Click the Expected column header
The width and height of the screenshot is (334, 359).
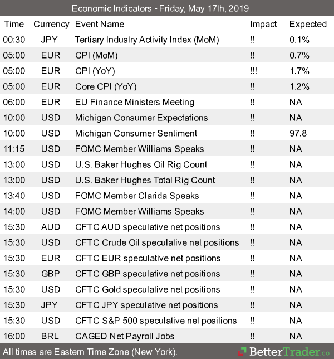(x=308, y=24)
